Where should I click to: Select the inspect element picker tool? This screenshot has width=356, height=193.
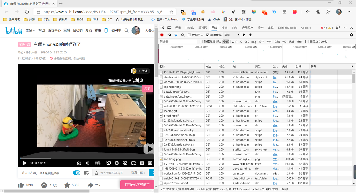[162, 28]
